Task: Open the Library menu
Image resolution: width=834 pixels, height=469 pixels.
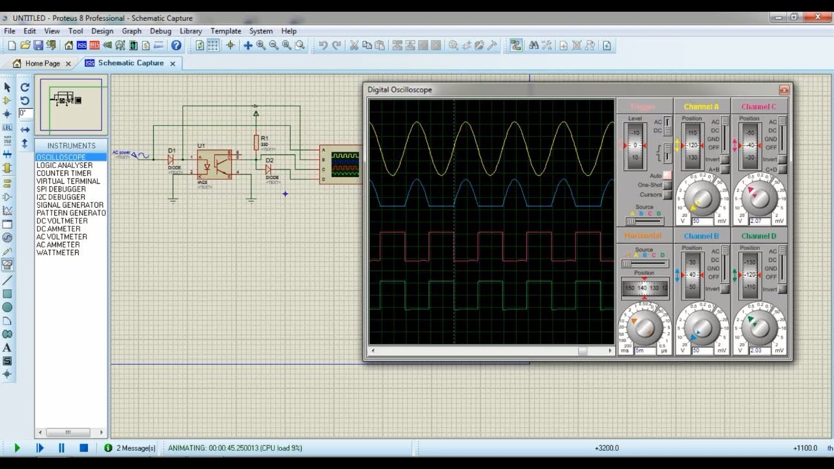Action: (x=191, y=31)
